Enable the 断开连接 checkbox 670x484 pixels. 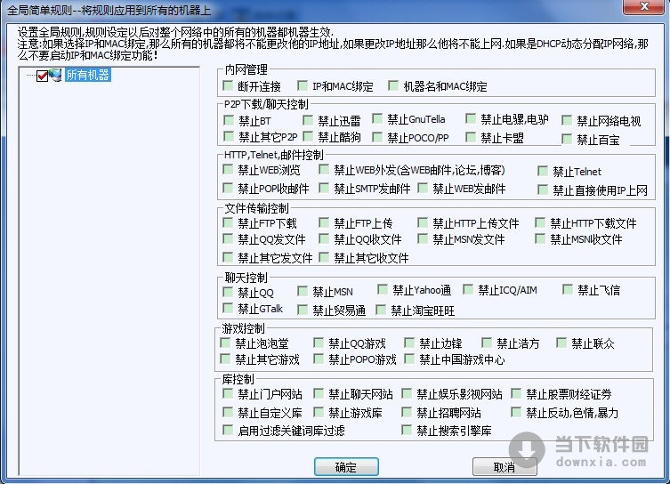[228, 86]
